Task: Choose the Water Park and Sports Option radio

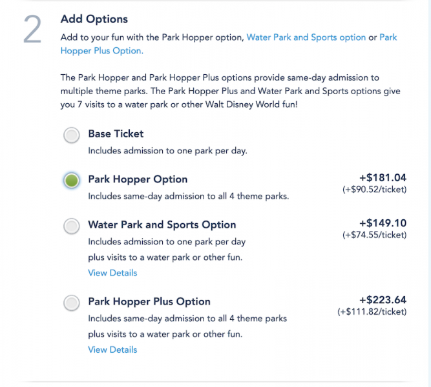Action: pos(71,226)
